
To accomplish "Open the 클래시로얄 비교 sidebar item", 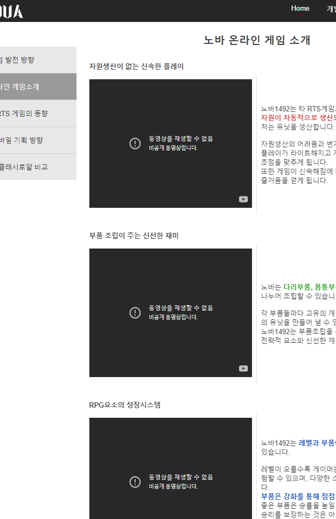I will tap(38, 167).
